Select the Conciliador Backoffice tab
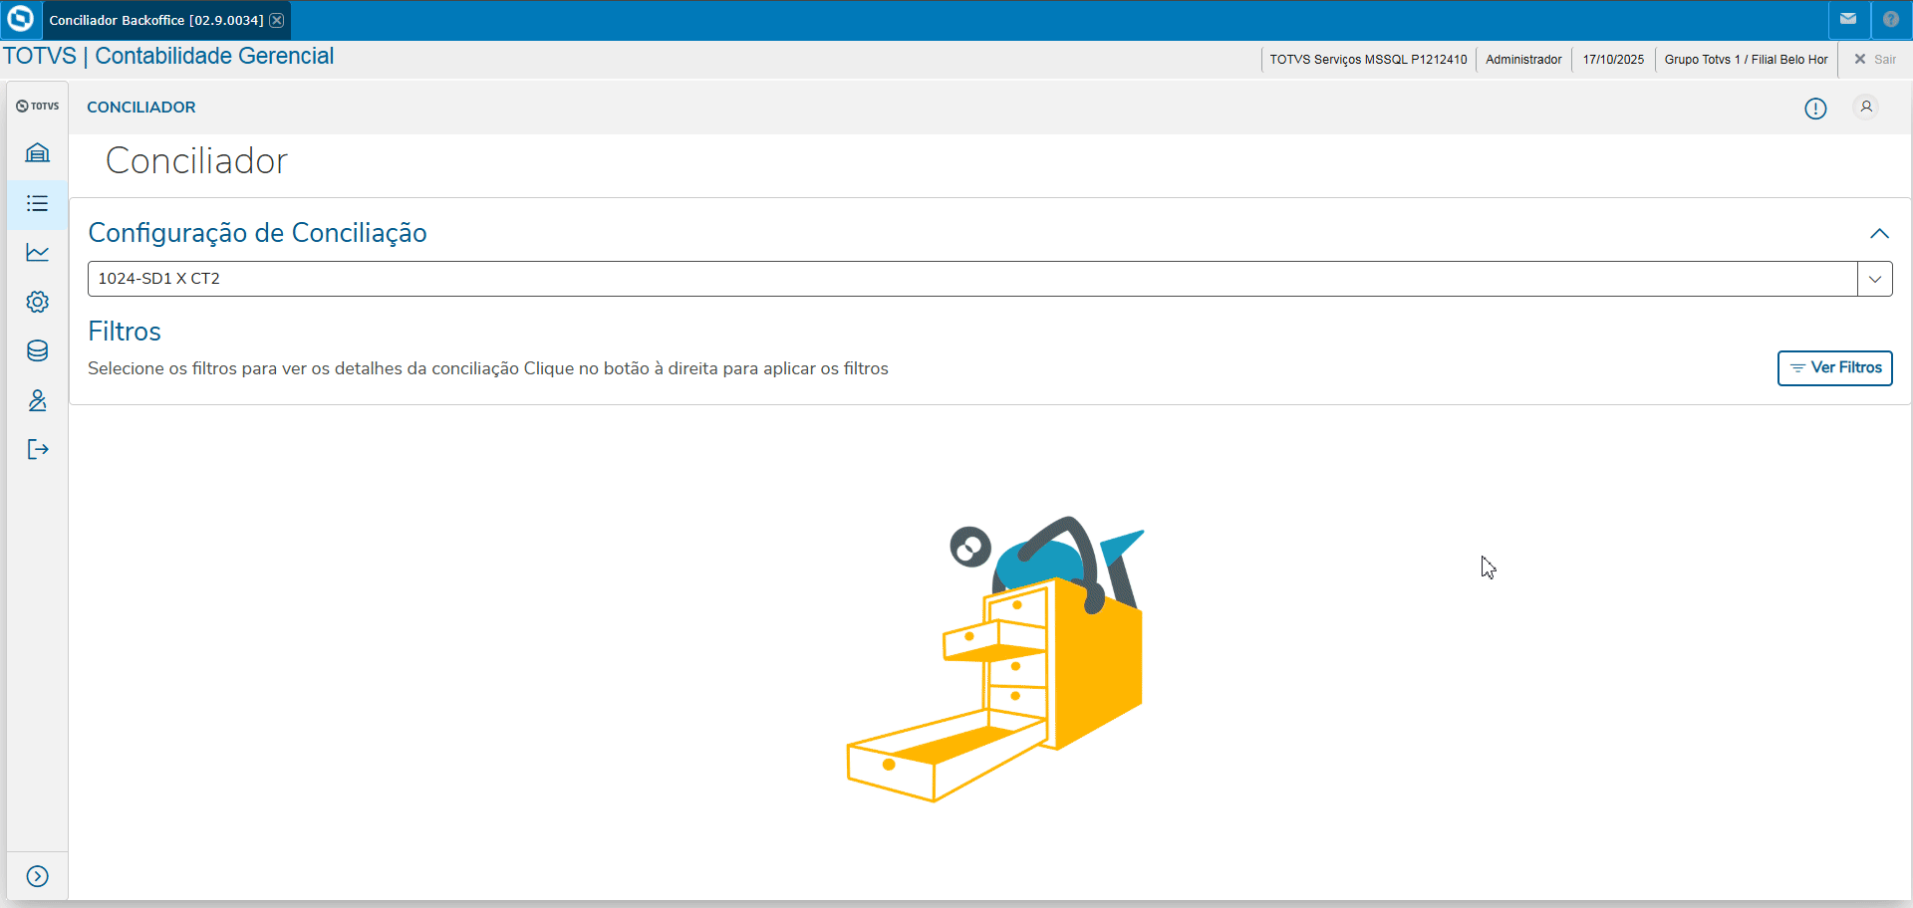 click(156, 20)
